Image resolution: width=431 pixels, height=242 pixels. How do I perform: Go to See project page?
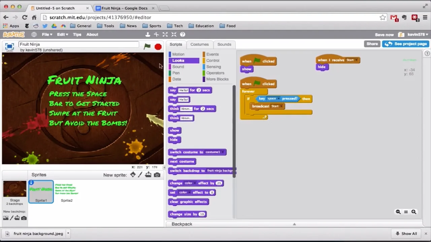(405, 44)
